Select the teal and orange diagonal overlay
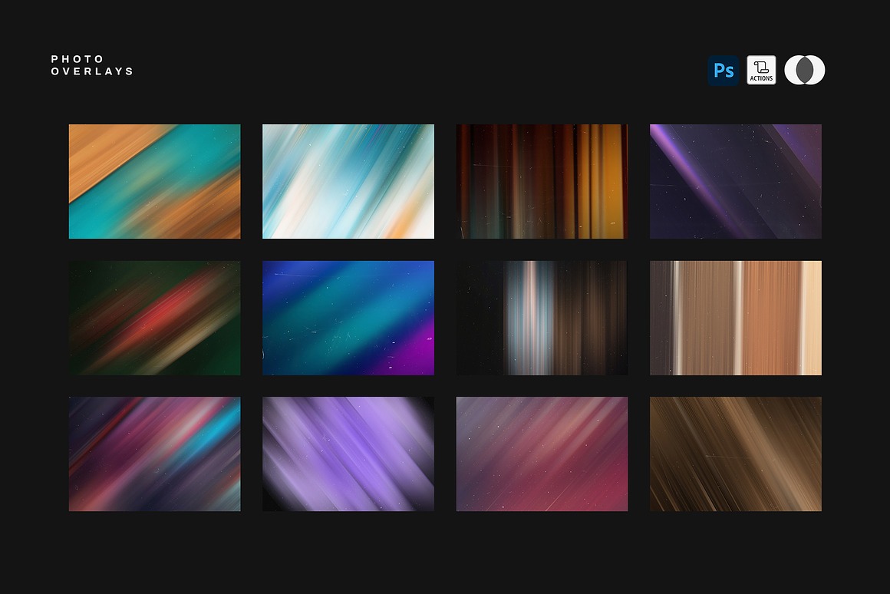Viewport: 890px width, 594px height. [x=154, y=181]
